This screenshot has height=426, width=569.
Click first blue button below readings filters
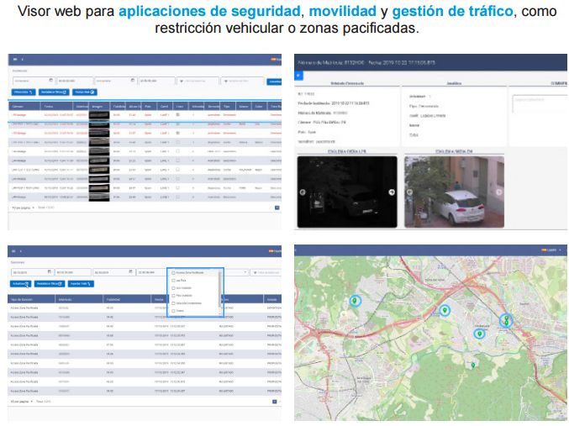click(24, 92)
